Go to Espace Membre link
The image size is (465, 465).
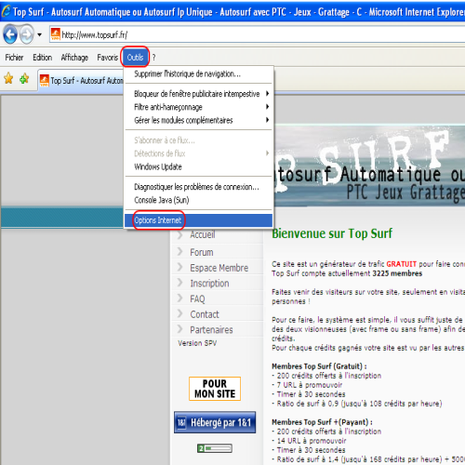coord(219,268)
